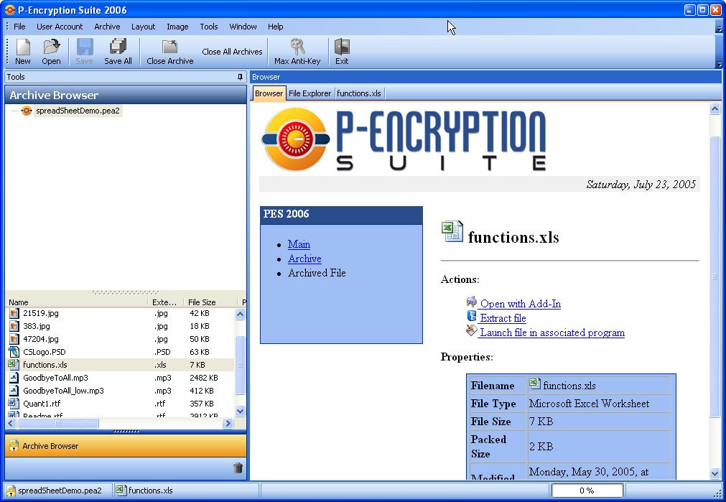
Task: Click file list scrollbar down arrow
Action: tap(240, 410)
